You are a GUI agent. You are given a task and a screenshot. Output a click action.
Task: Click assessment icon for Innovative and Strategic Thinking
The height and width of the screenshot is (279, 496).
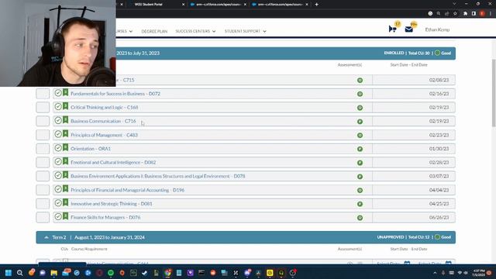pos(360,204)
